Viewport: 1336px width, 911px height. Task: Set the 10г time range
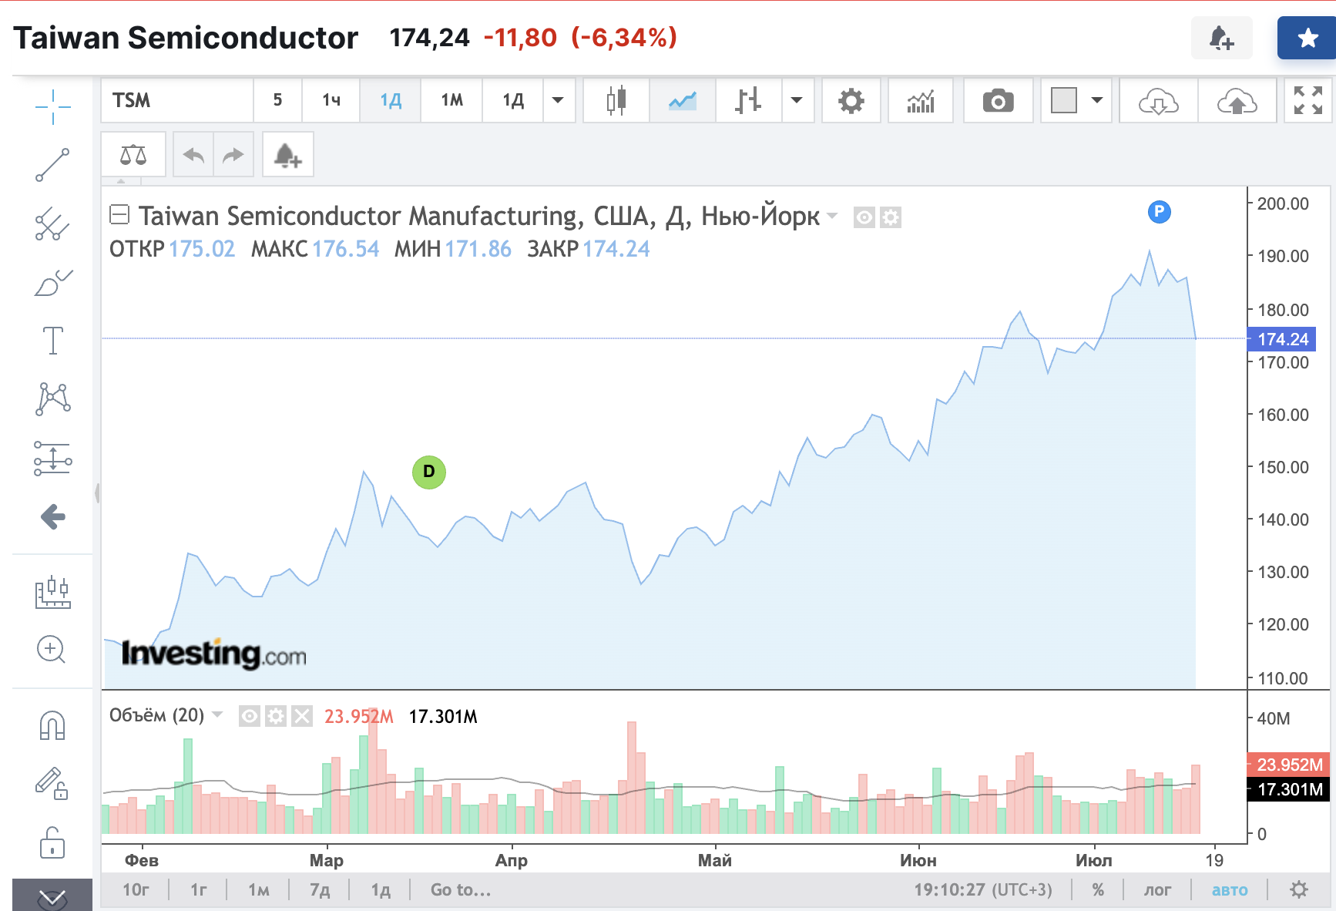(x=136, y=890)
